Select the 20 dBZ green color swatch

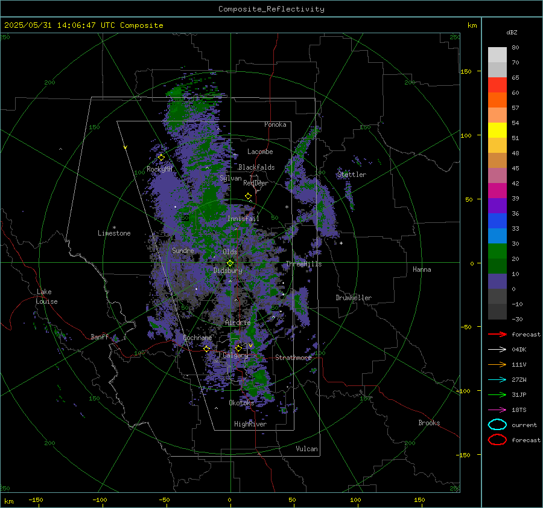497,251
